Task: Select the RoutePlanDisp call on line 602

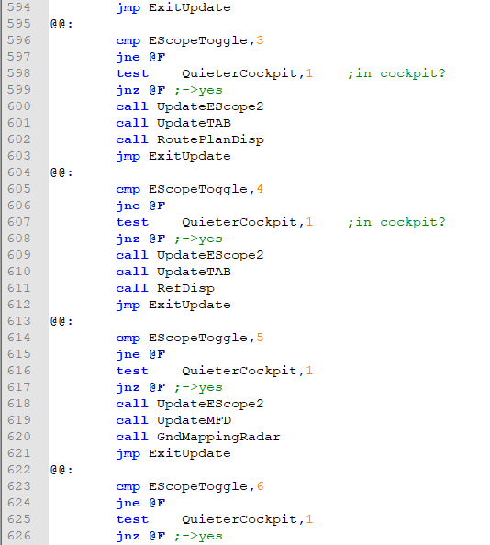Action: tap(210, 139)
